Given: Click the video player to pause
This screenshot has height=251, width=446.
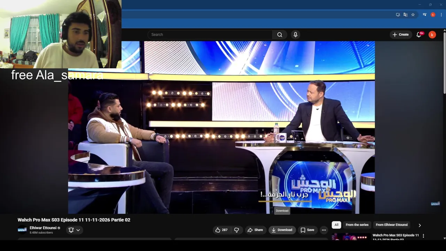Looking at the screenshot, I should [x=221, y=127].
